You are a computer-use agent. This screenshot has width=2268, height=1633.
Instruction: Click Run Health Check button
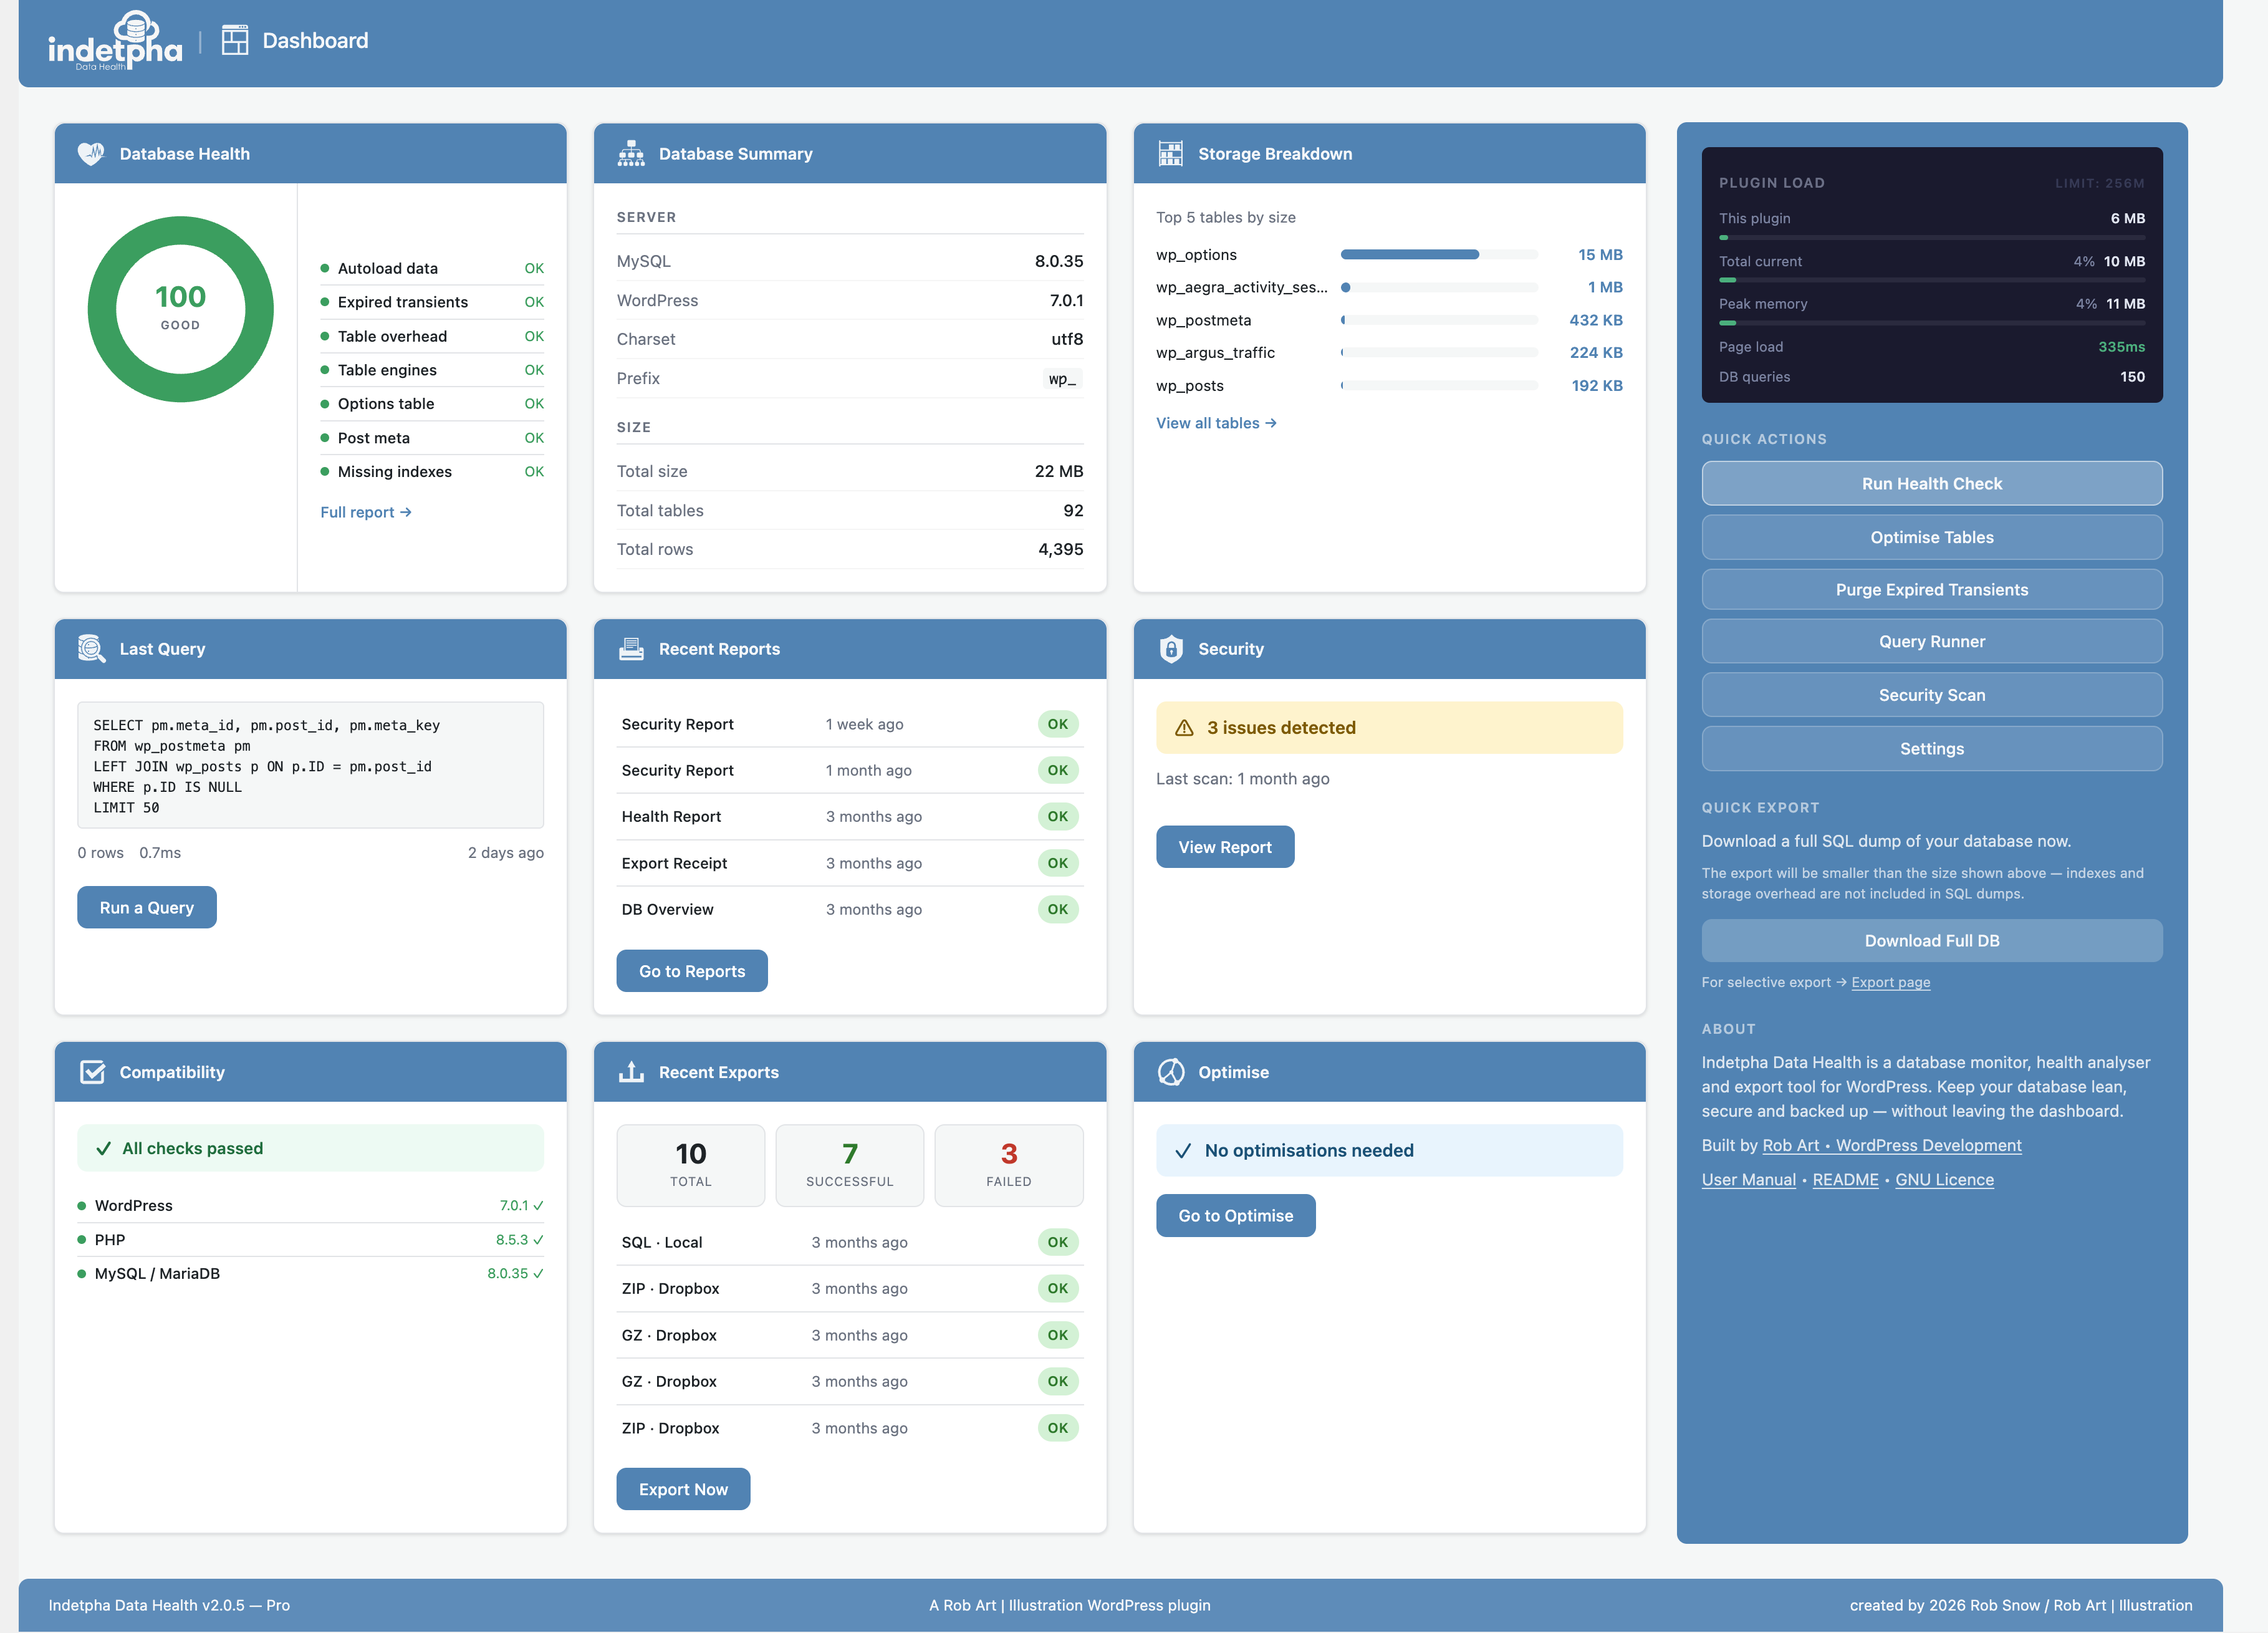(1931, 484)
